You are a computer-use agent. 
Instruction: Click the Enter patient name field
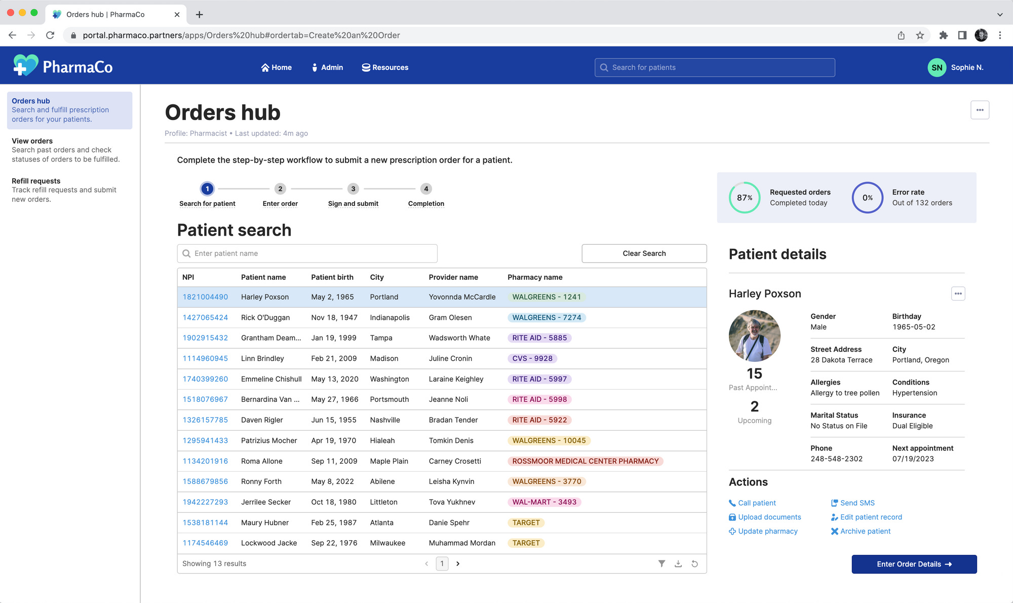[307, 253]
